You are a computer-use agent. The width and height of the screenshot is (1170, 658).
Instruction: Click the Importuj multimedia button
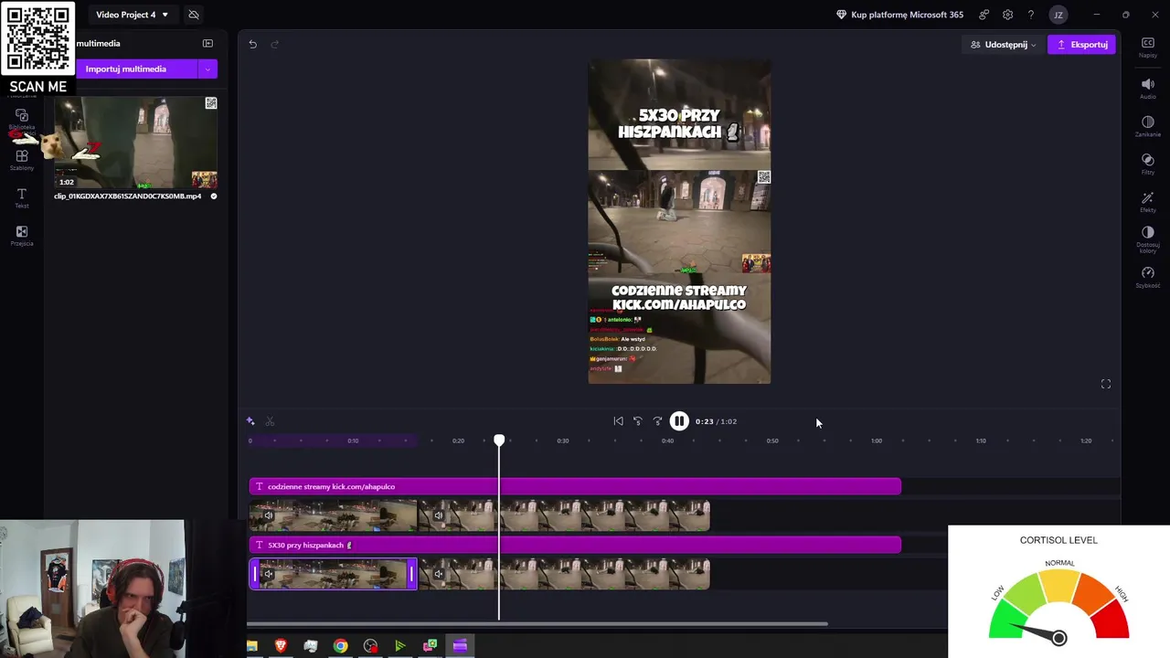(126, 69)
